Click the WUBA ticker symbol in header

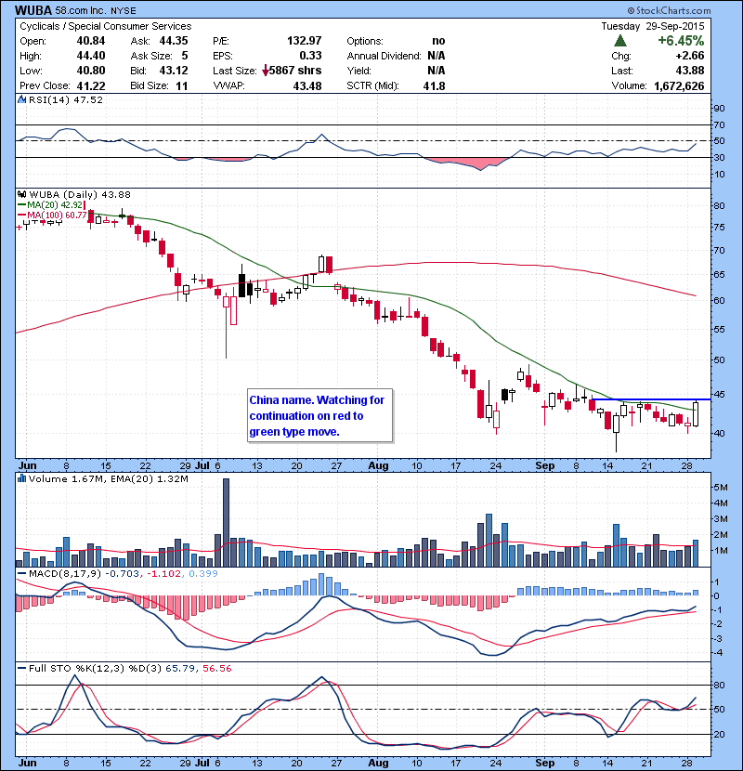pyautogui.click(x=33, y=10)
